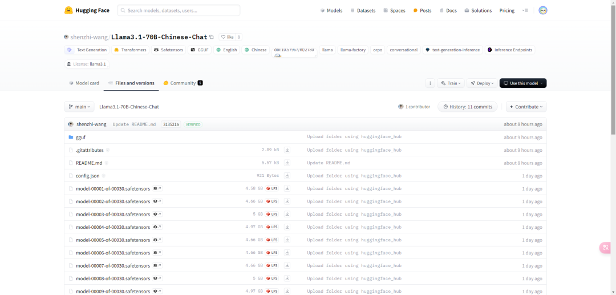View the 1 contributor link

[414, 107]
